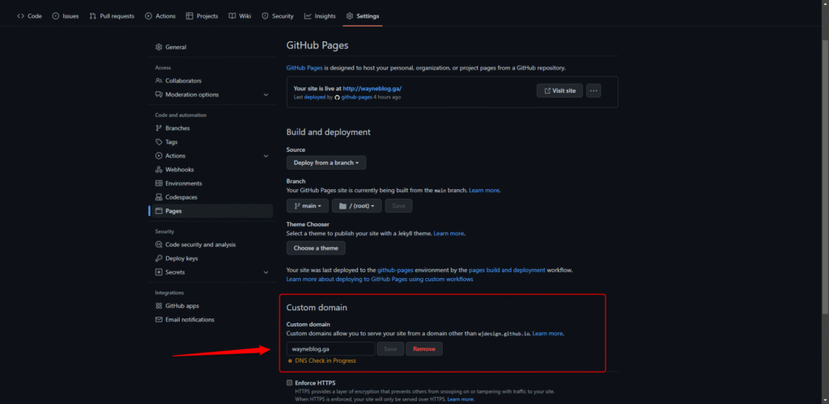The height and width of the screenshot is (404, 829).
Task: Click the Branches icon in sidebar
Action: click(159, 128)
